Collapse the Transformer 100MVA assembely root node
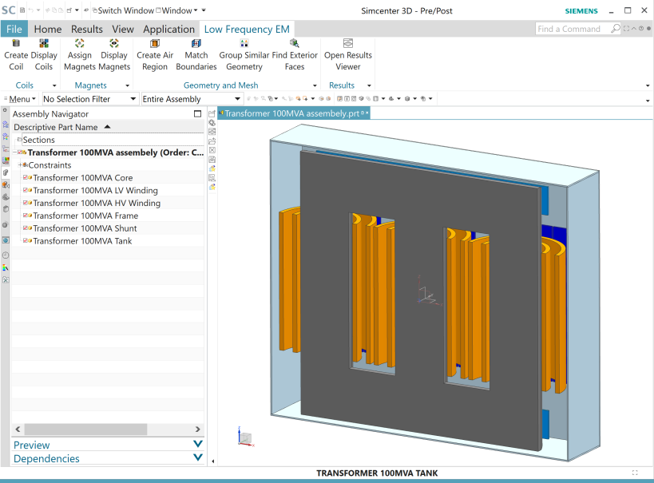Viewport: 654px width, 483px height. tap(14, 152)
